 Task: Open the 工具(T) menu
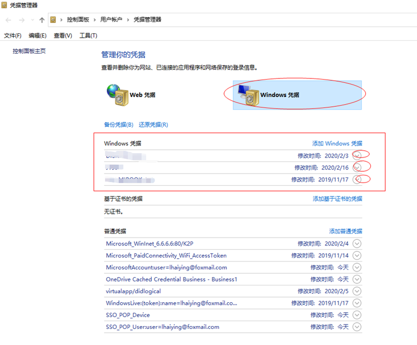[88, 36]
